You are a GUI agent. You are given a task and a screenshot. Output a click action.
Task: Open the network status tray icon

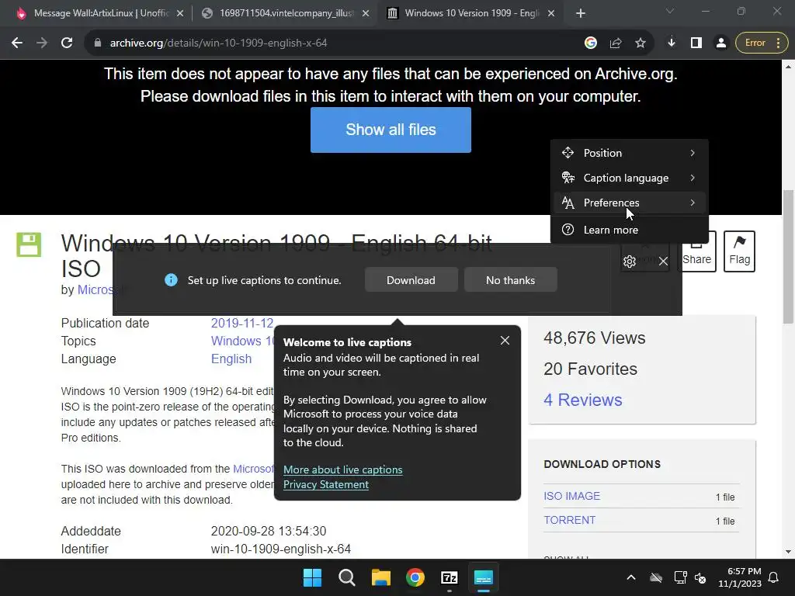click(680, 577)
